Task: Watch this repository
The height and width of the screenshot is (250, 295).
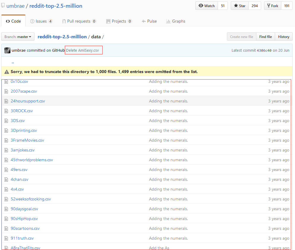Action: (x=207, y=6)
